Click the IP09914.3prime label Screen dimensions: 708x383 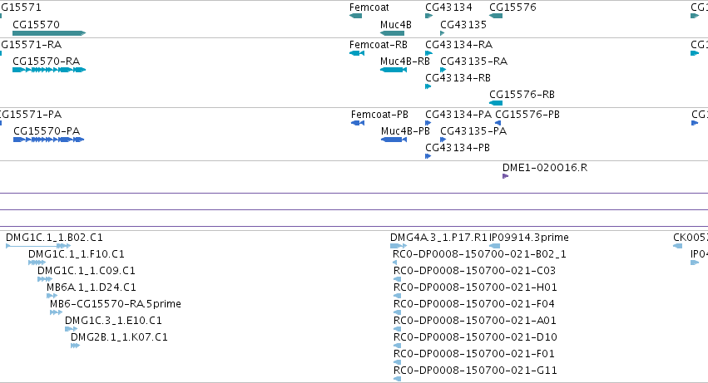(x=529, y=238)
